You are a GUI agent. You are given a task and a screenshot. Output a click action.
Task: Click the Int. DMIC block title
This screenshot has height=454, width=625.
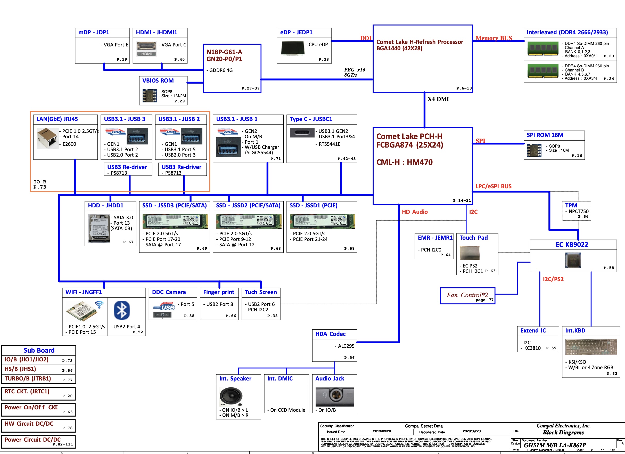[280, 378]
